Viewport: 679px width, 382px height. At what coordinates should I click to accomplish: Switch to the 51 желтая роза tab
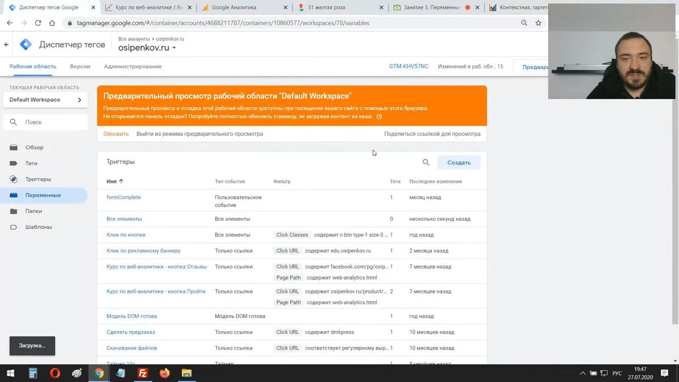pos(340,7)
